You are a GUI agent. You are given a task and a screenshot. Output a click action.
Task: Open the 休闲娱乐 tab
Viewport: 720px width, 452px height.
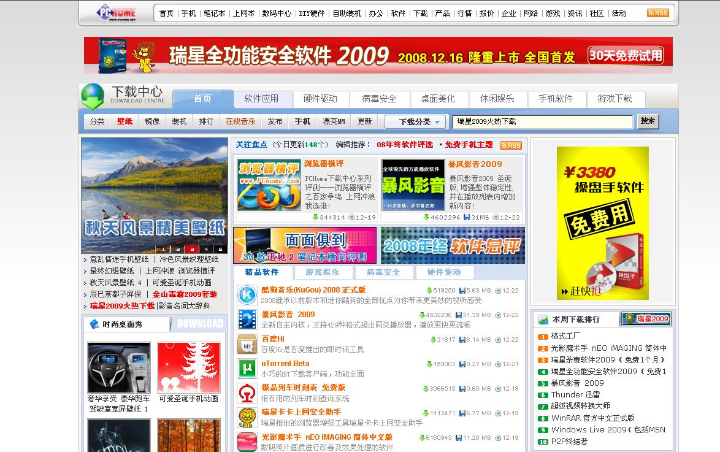(497, 99)
